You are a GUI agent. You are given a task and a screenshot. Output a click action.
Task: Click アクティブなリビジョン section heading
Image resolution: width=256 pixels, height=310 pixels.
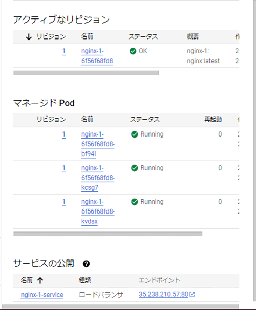pyautogui.click(x=61, y=20)
